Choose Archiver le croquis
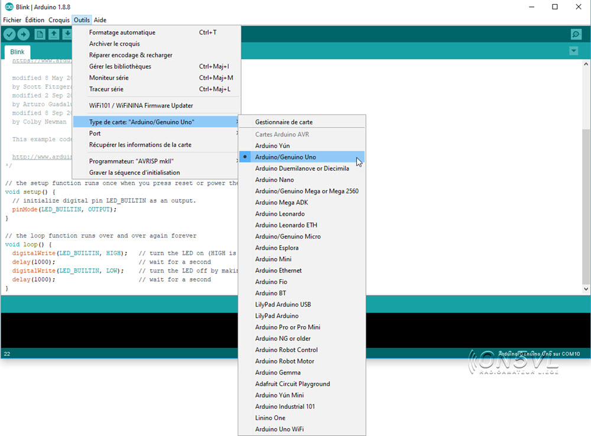591x436 pixels. 157,44
